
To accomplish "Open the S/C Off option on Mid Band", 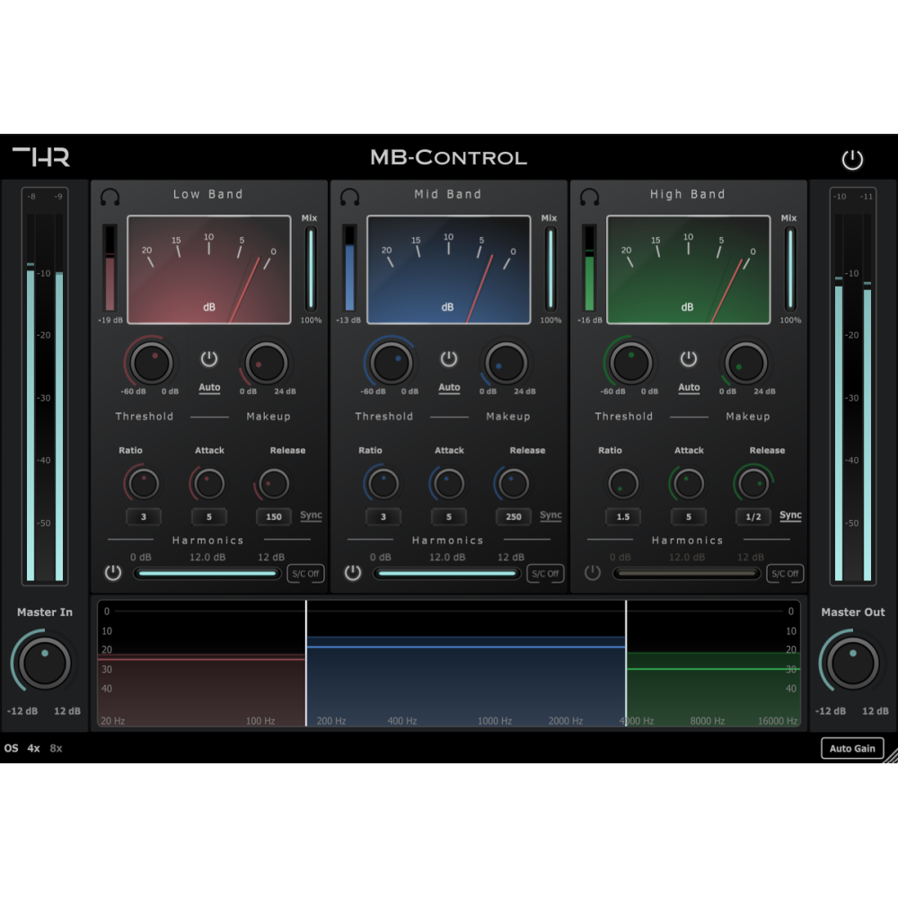I will click(x=545, y=574).
